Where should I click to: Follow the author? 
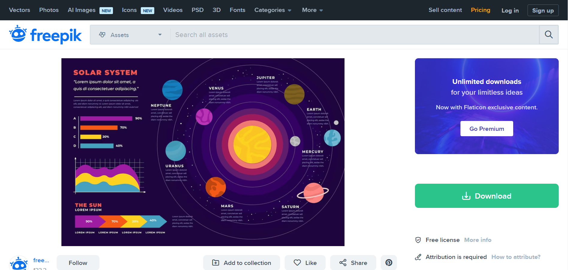(78, 263)
